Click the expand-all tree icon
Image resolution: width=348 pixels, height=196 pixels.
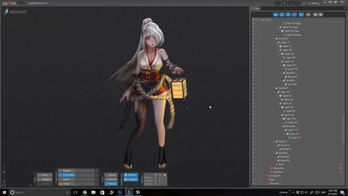321,15
